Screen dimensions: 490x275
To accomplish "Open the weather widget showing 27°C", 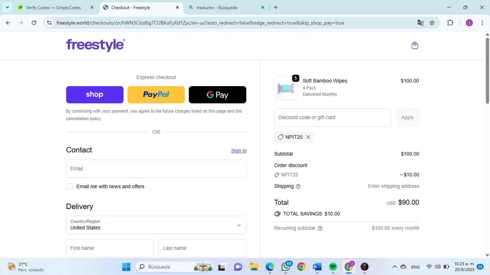I will (x=25, y=267).
